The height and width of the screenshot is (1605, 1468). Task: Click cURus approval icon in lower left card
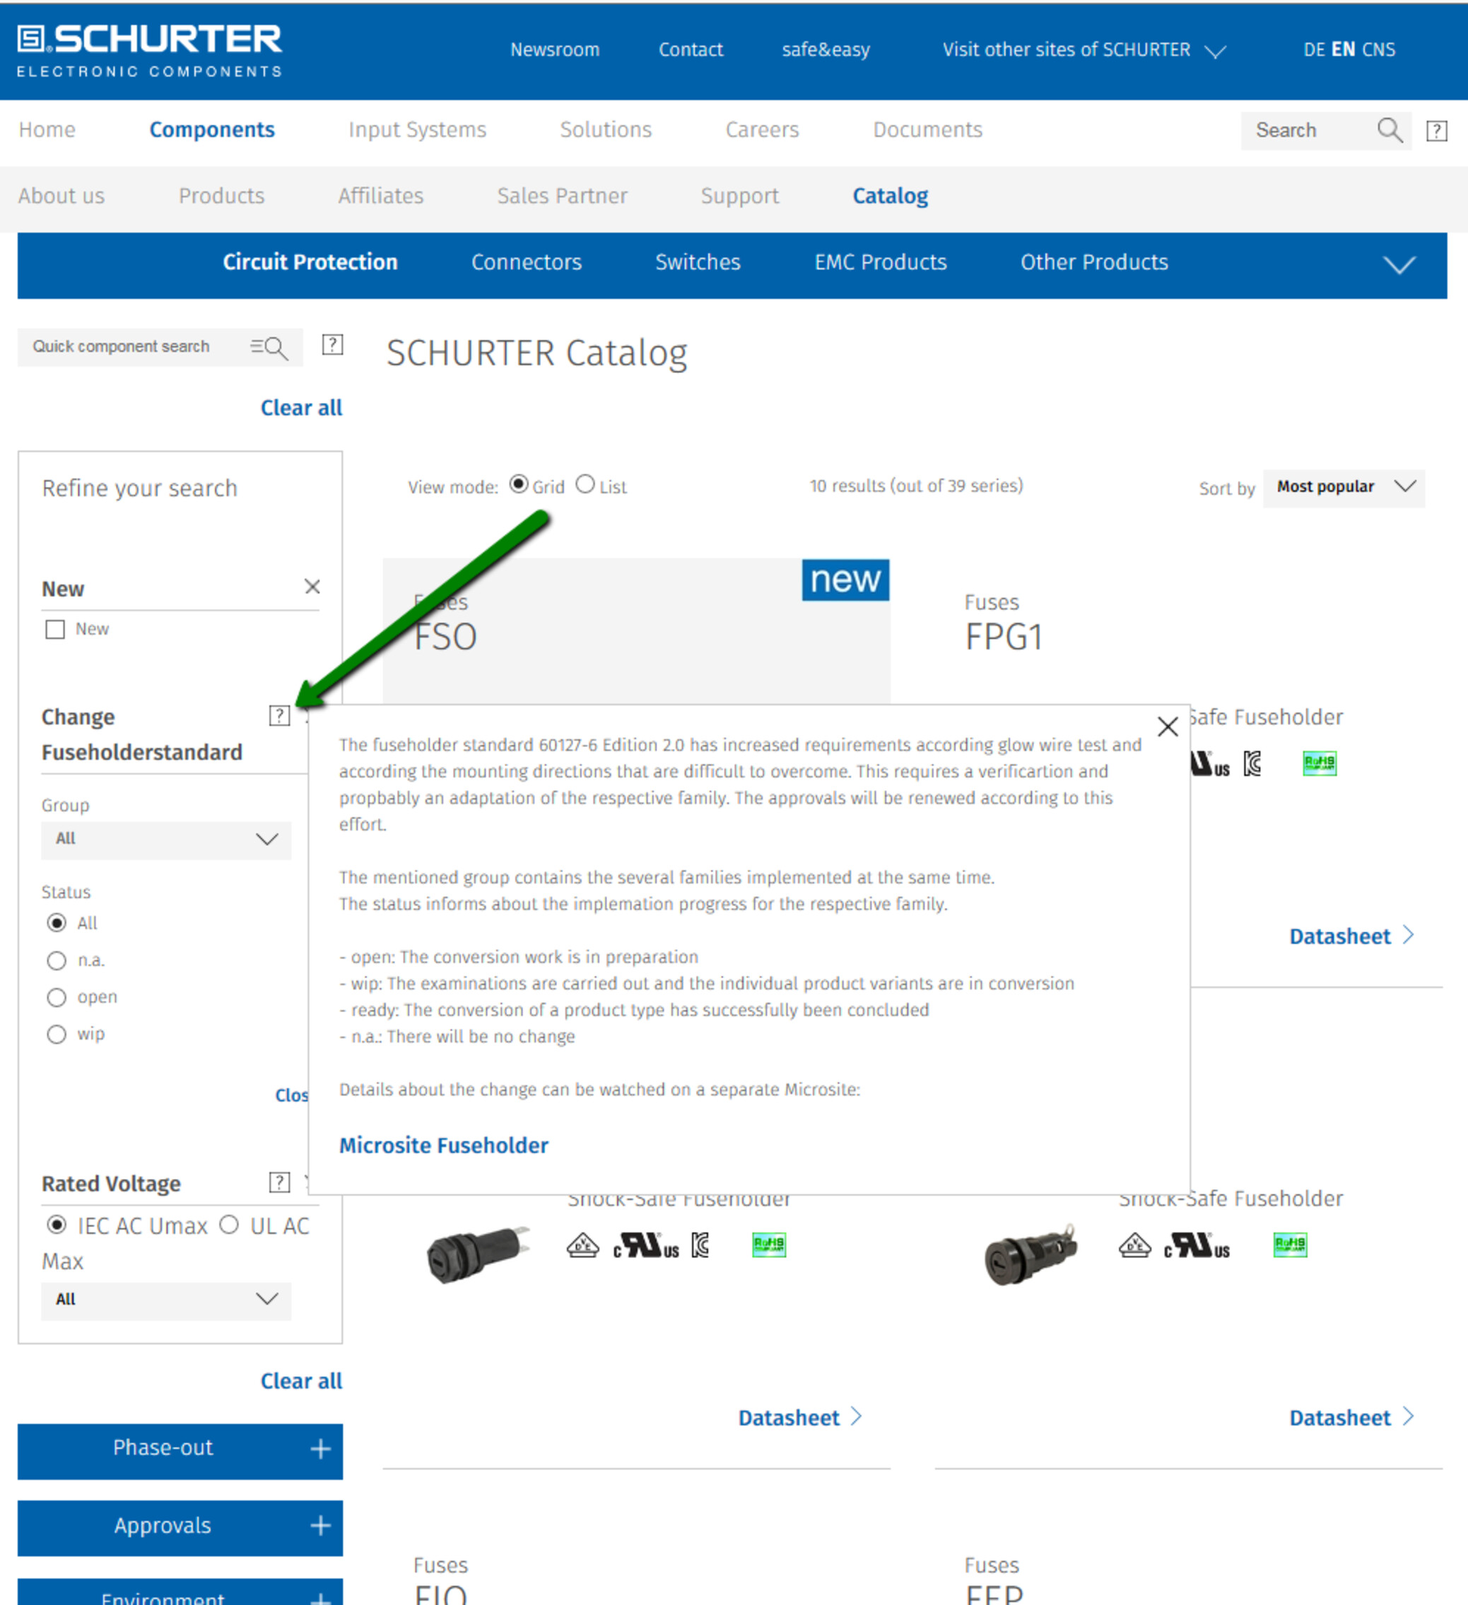tap(645, 1245)
